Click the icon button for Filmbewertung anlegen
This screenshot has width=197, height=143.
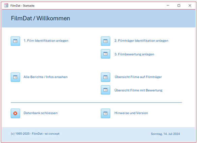(106, 54)
